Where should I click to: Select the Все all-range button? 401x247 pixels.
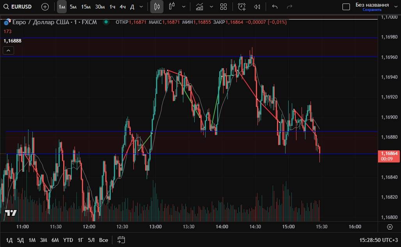click(x=104, y=240)
